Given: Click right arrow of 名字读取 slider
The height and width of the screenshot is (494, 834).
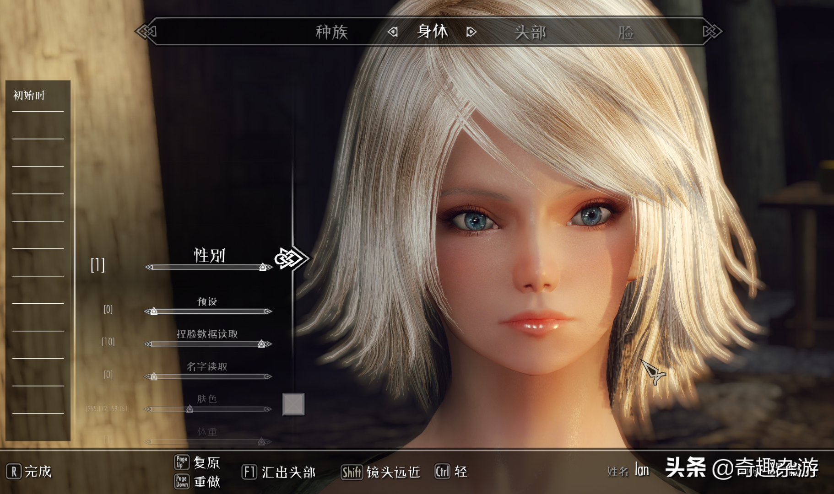Looking at the screenshot, I should [x=268, y=376].
